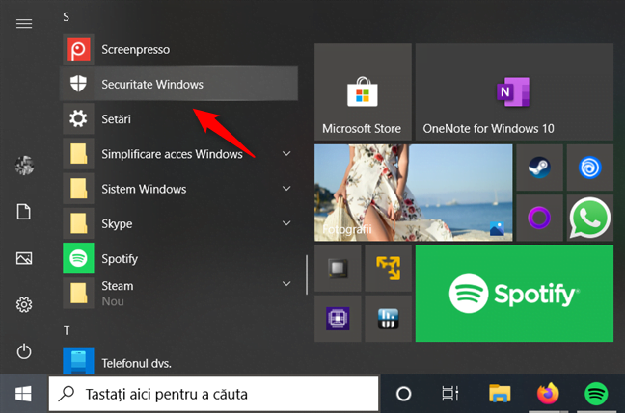
Task: Click the app list scrollbar thumb
Action: [307, 274]
